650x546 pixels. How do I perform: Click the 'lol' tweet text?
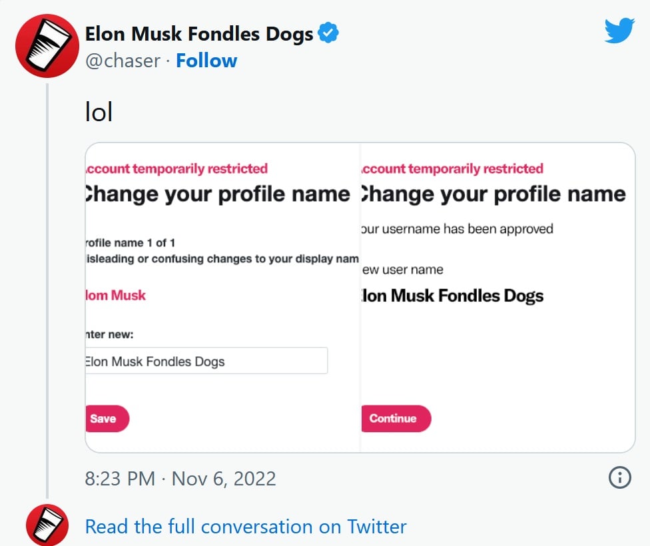click(99, 112)
